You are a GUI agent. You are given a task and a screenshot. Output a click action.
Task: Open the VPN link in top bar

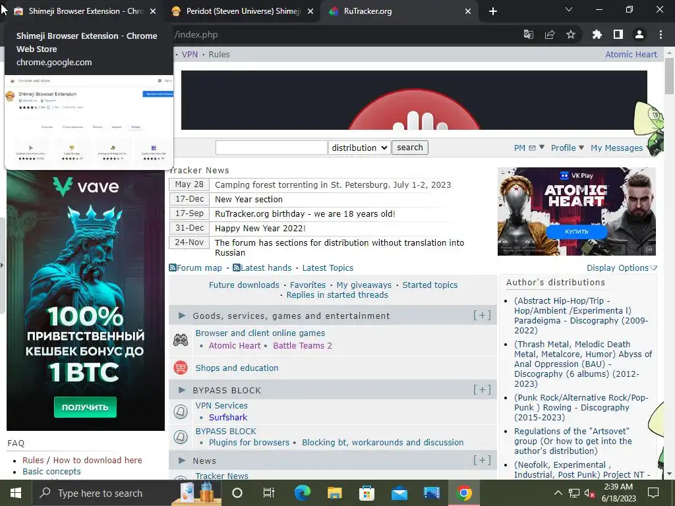tap(190, 54)
